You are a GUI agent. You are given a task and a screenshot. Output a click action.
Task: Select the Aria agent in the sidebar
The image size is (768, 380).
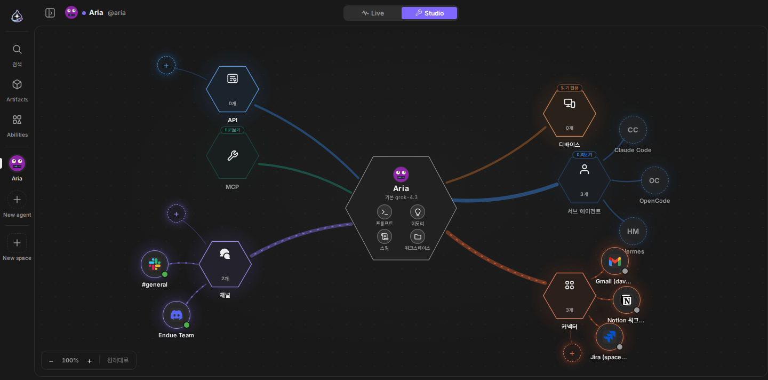pyautogui.click(x=17, y=168)
